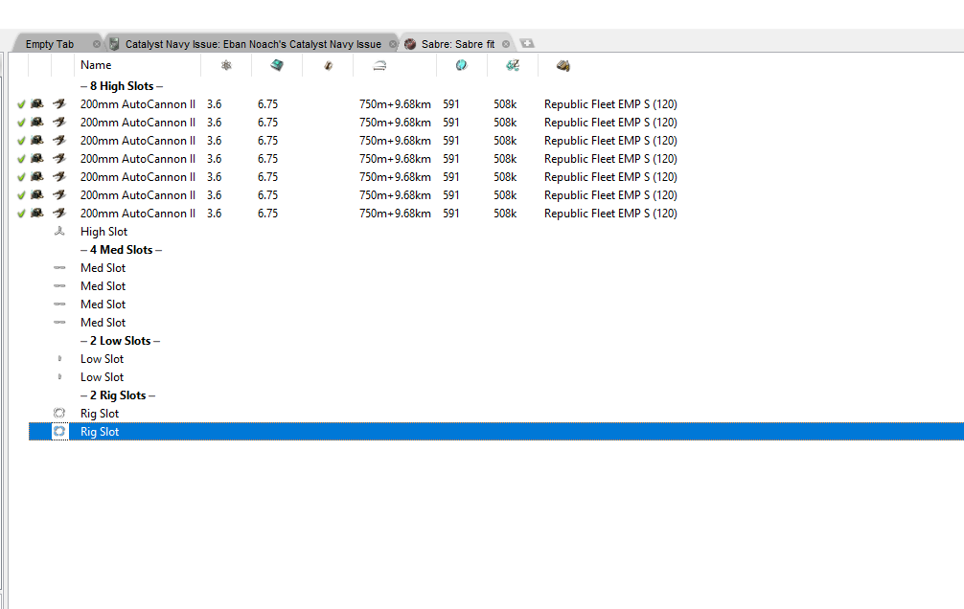Click the first Med Slot icon
Image resolution: width=964 pixels, height=609 pixels.
(59, 267)
